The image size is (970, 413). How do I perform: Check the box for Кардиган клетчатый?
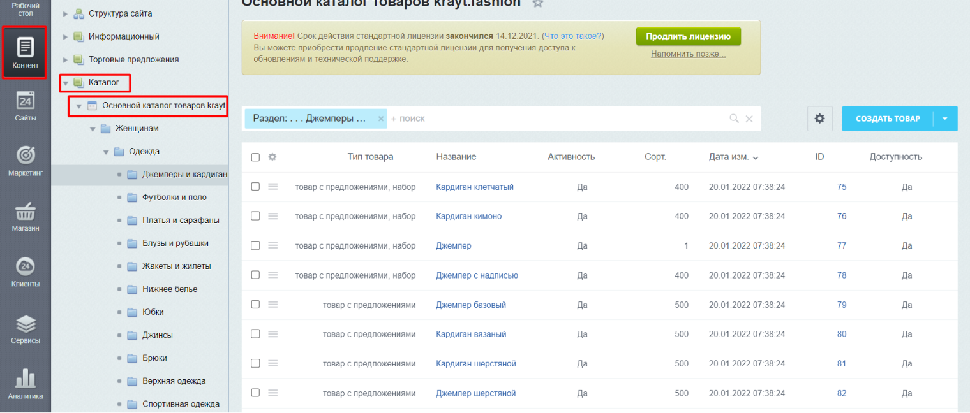[x=255, y=187]
